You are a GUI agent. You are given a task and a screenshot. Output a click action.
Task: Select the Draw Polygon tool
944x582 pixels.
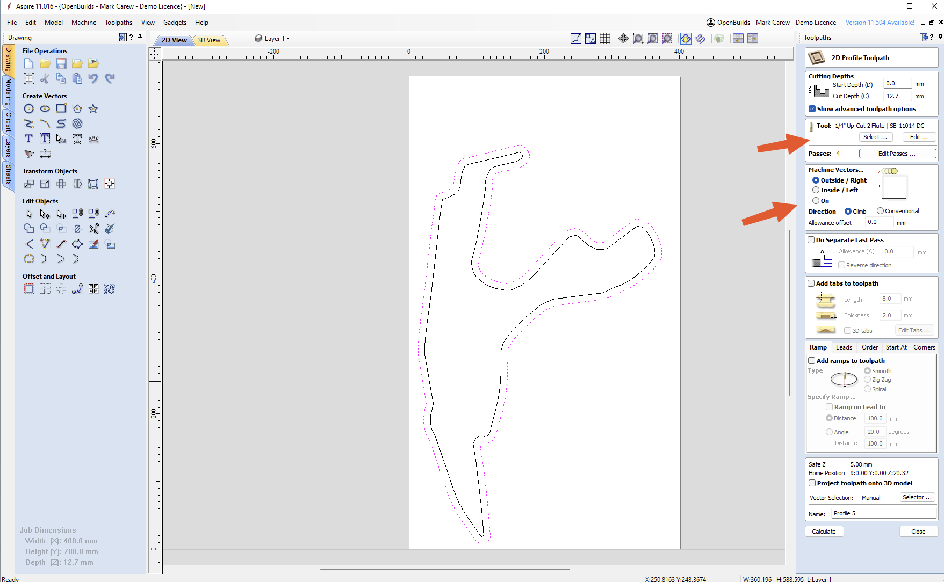tap(77, 108)
